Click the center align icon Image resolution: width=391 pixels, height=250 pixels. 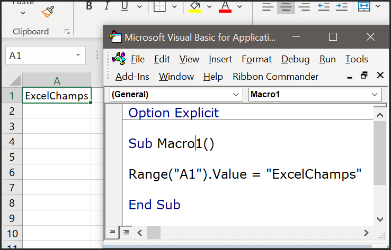pyautogui.click(x=286, y=6)
